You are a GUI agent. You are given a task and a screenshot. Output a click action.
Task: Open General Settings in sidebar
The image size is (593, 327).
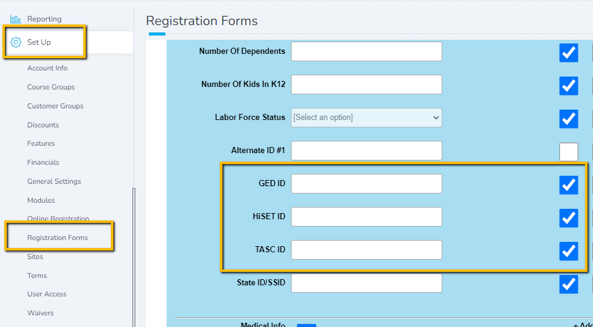[54, 181]
